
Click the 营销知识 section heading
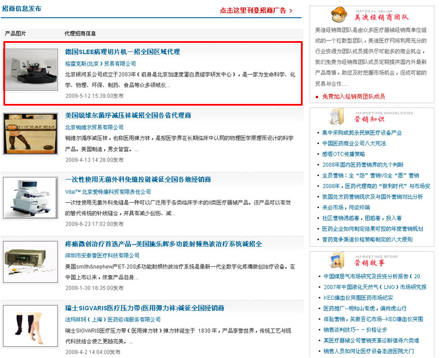(369, 119)
